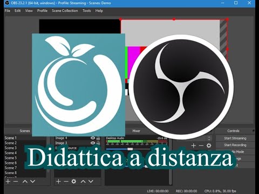Click the Mixer panel header
This screenshot has width=259, height=194.
point(136,131)
